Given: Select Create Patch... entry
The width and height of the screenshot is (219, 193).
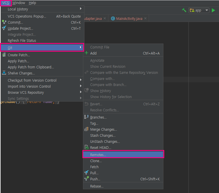Looking at the screenshot, I should [42, 55].
